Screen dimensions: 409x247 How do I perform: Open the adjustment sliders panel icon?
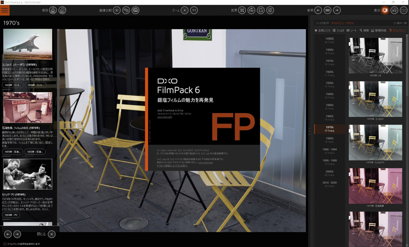[270, 10]
